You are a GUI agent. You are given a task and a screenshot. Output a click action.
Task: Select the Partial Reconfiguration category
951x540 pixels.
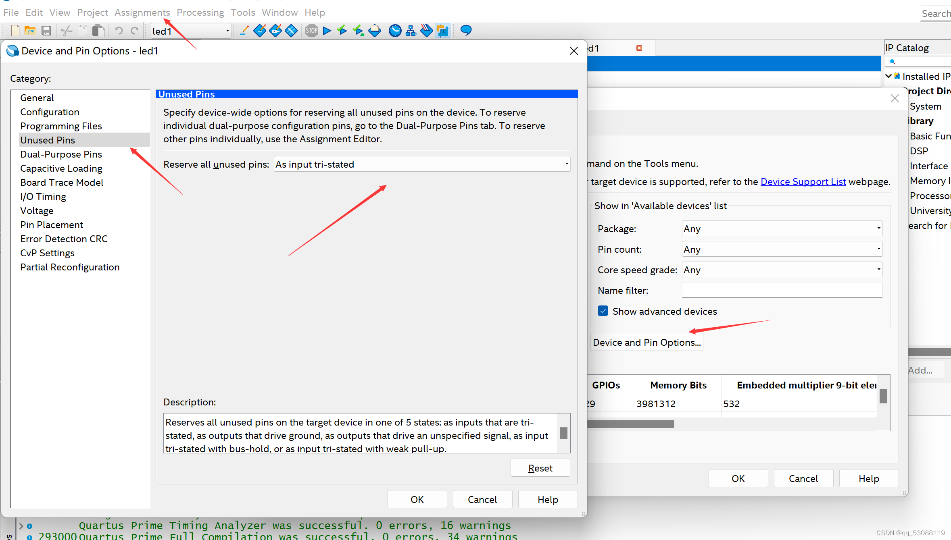[x=70, y=267]
